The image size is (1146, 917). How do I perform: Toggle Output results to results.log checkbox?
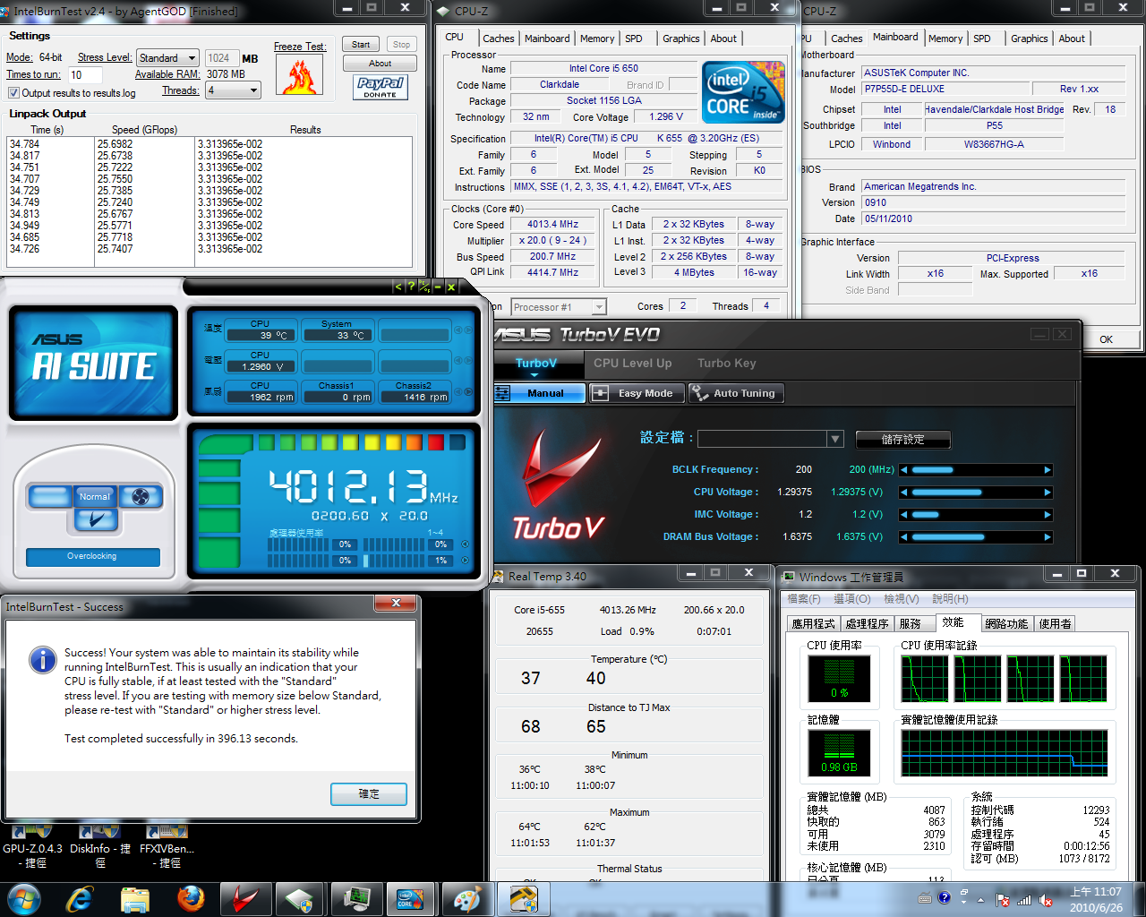(13, 92)
